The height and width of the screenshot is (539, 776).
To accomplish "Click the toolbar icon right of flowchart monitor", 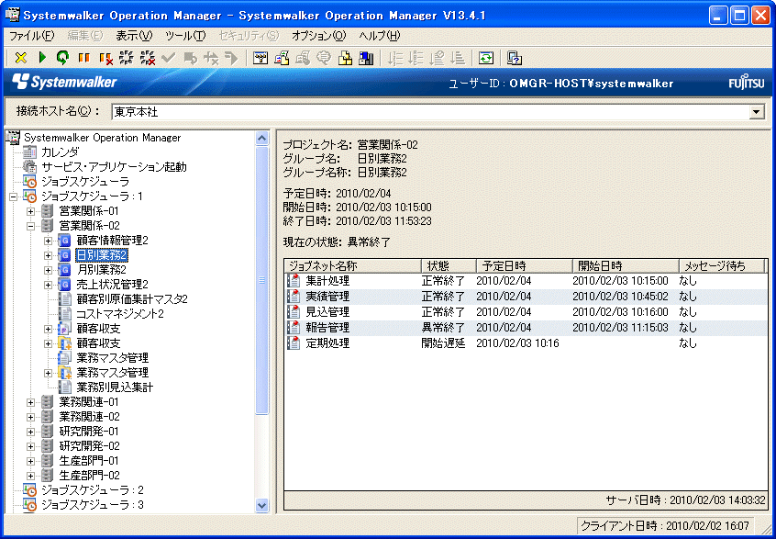I will (x=282, y=59).
